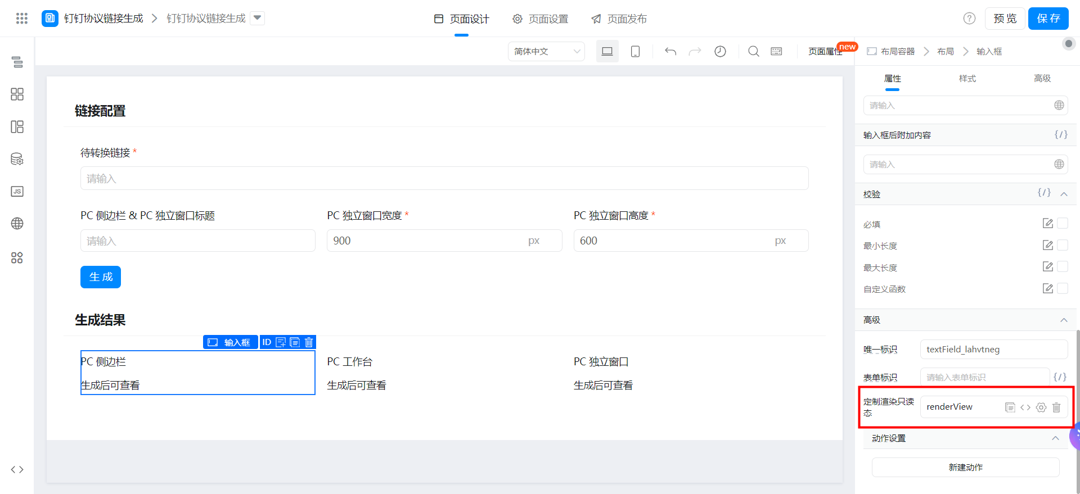Collapse the 动作设置 section
Image resolution: width=1080 pixels, height=494 pixels.
point(1055,438)
